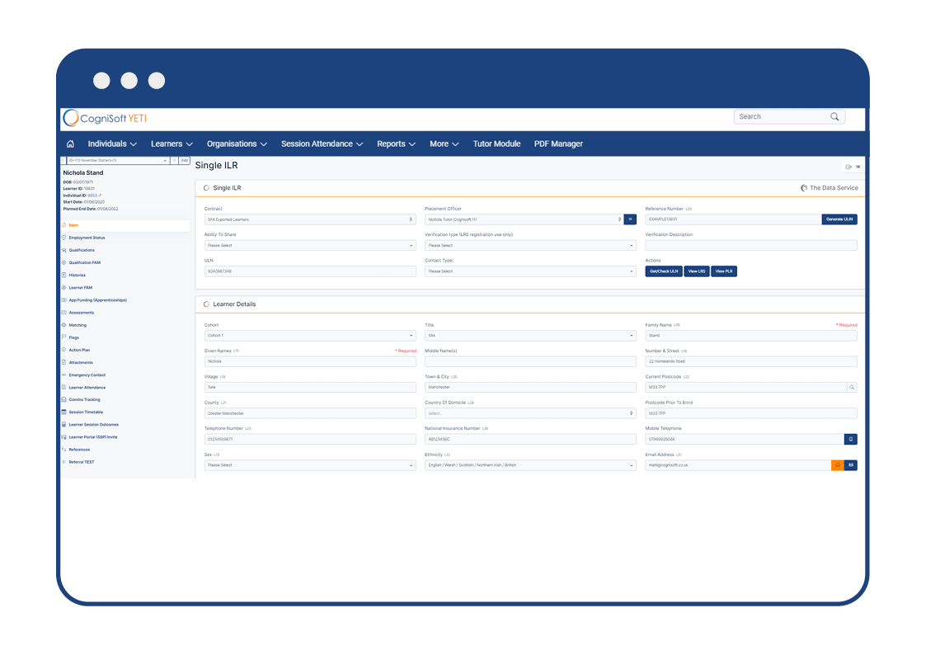
Task: Click the Assessments sidebar icon
Action: coord(63,313)
